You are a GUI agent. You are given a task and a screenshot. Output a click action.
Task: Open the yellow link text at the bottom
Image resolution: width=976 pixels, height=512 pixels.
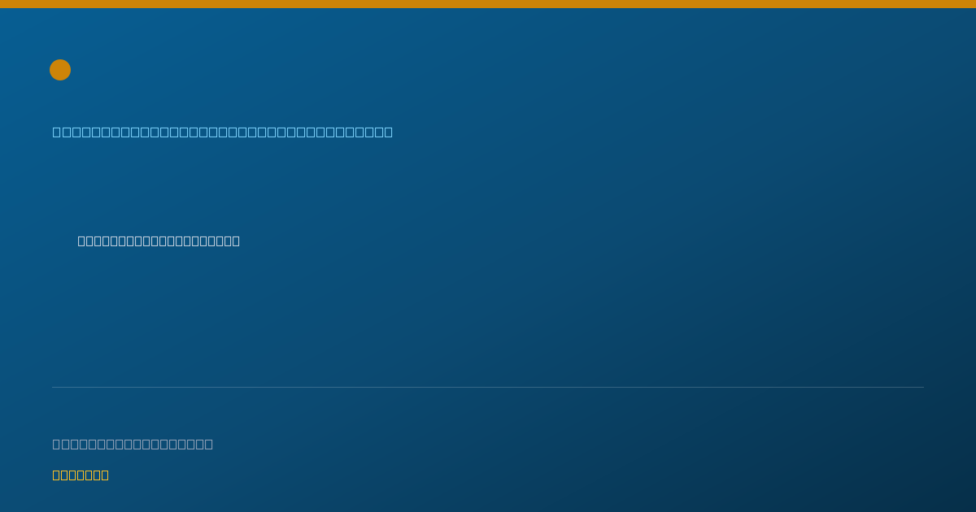click(x=81, y=475)
